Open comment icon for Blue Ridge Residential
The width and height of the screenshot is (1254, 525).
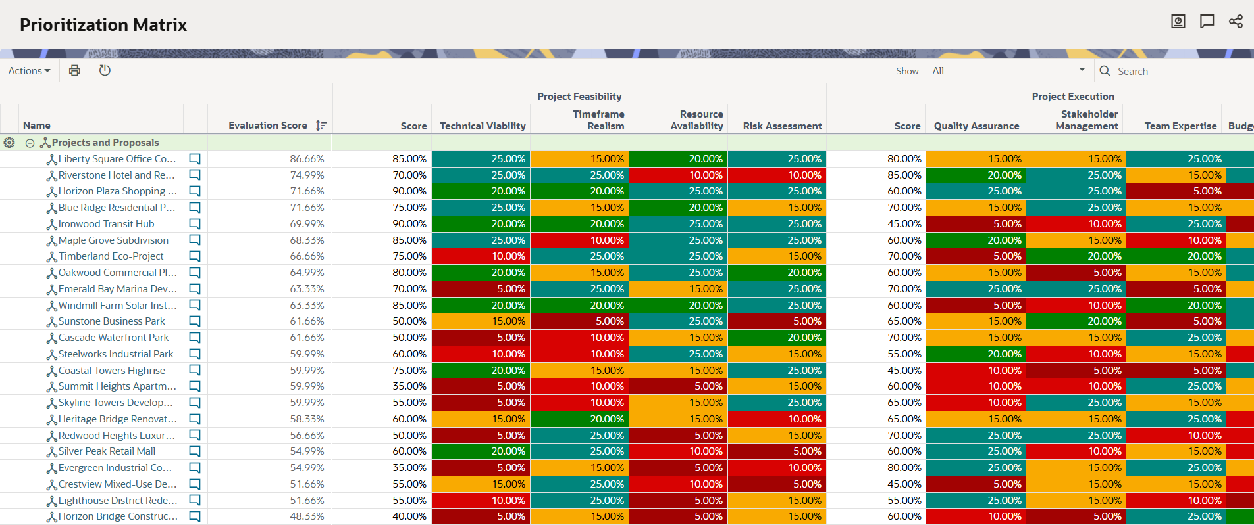[x=195, y=208]
